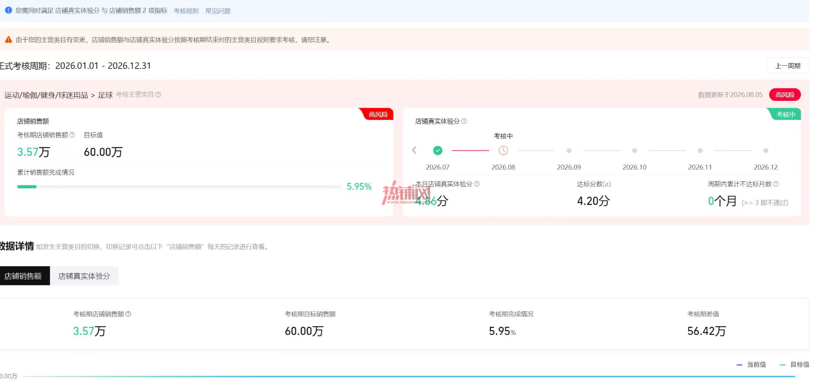Click the 上一周期 button

click(x=788, y=66)
